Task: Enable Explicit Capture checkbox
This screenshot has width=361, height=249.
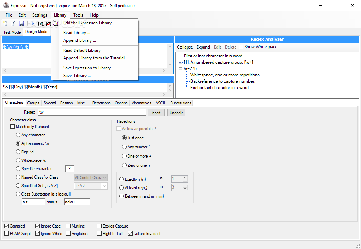Action: tap(99, 226)
